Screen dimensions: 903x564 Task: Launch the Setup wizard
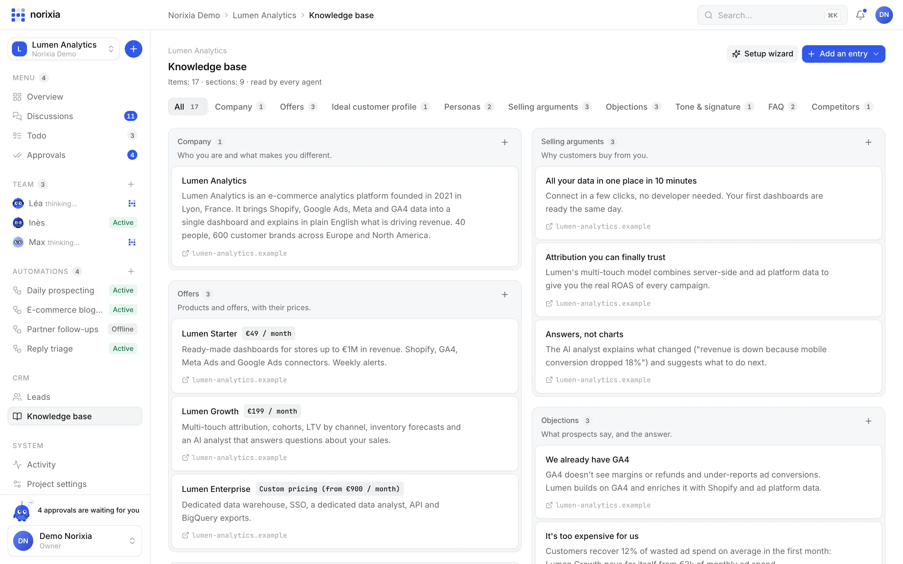tap(762, 54)
